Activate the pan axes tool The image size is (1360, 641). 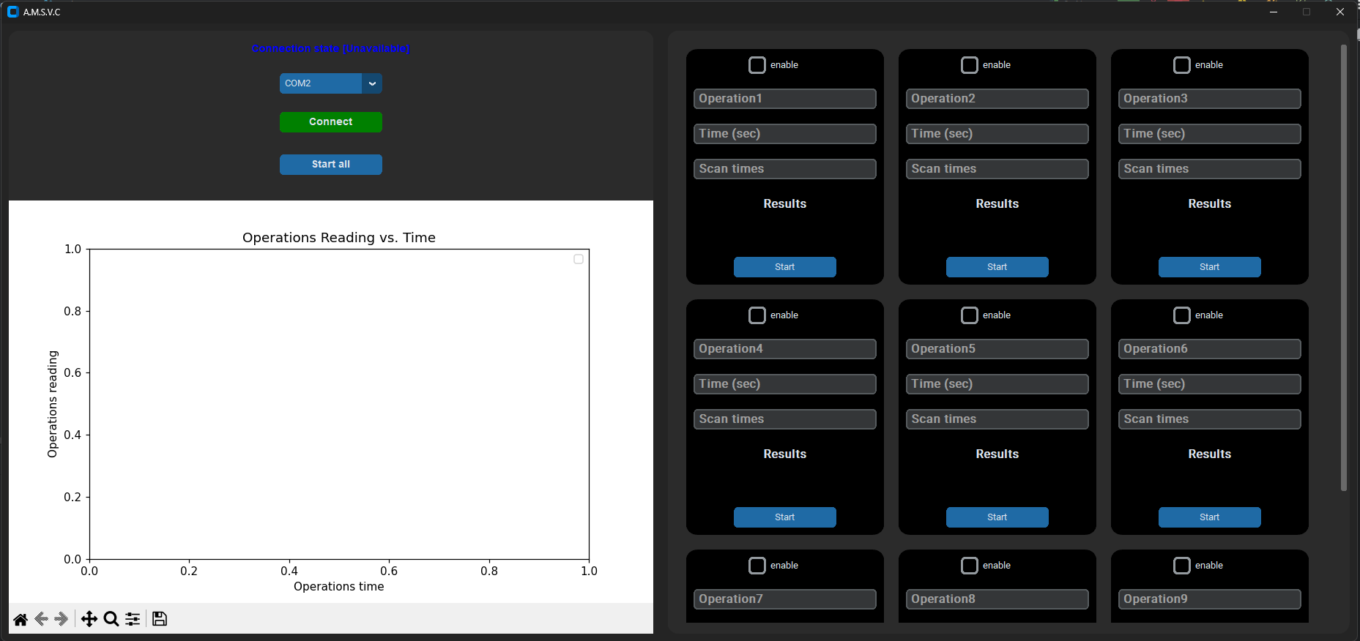[x=89, y=619]
